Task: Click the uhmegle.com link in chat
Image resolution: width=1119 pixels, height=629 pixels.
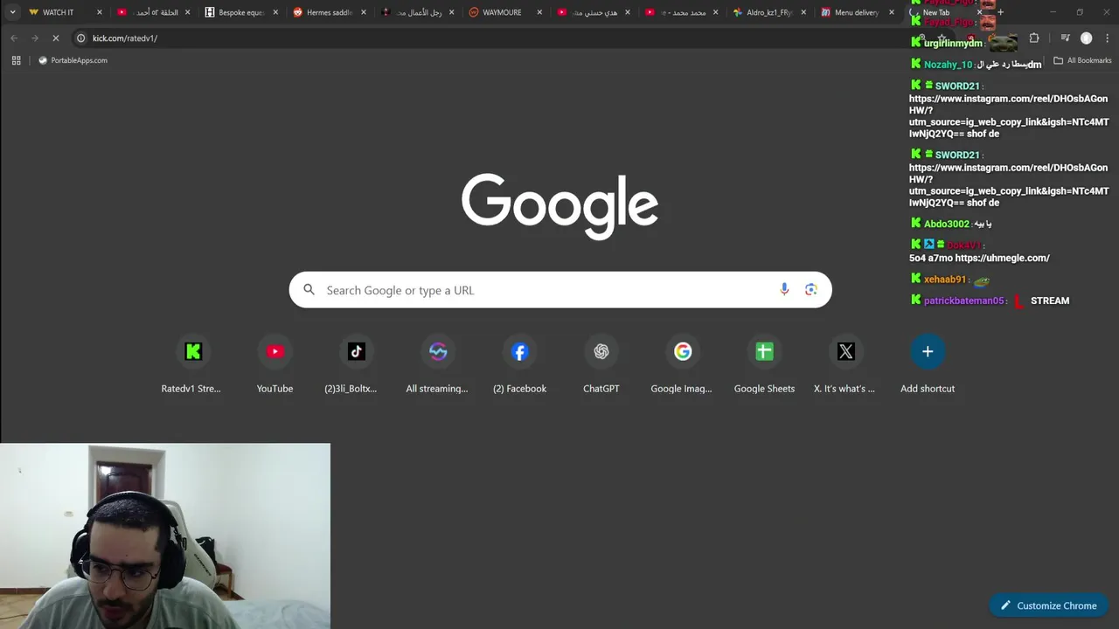Action: [x=1002, y=258]
